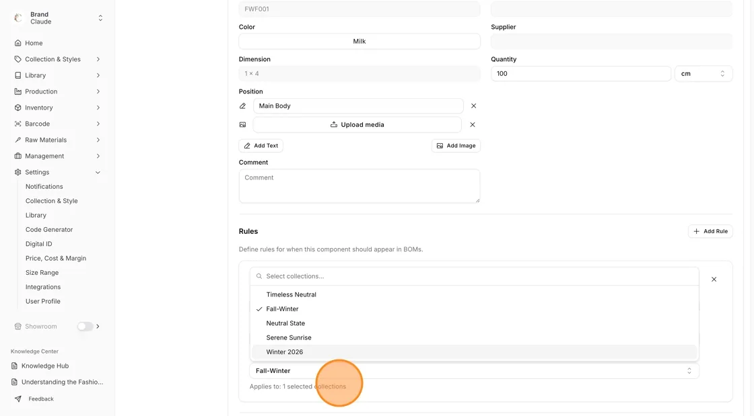Image resolution: width=754 pixels, height=416 pixels.
Task: Click the Management briefcase icon
Action: click(x=18, y=156)
